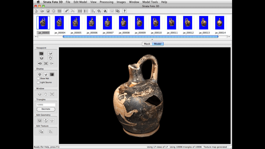Enable the Light Source checkbox
This screenshot has width=265, height=149.
point(38,82)
